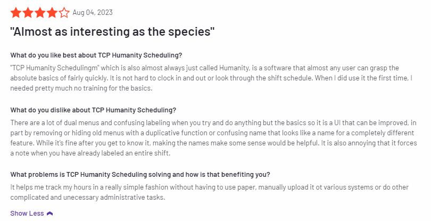Viewport: 431px width, 221px height.
Task: Click the line starting "feature. While it's fine"
Action: point(212,143)
